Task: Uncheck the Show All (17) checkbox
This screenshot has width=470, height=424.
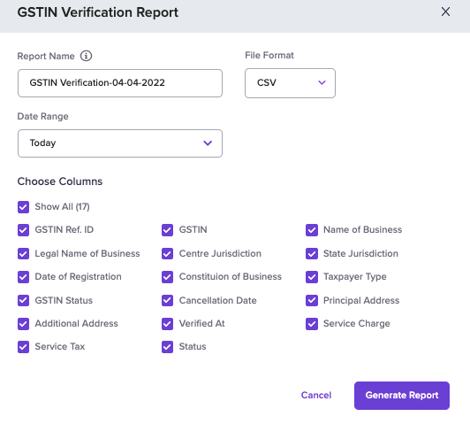Action: point(23,207)
